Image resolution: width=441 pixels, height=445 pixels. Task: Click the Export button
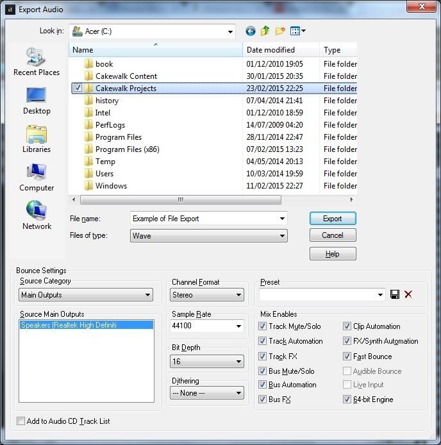(332, 219)
